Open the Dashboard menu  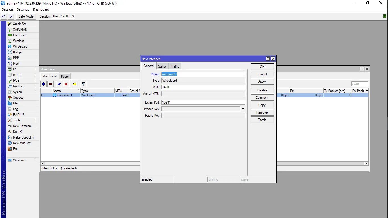41,9
